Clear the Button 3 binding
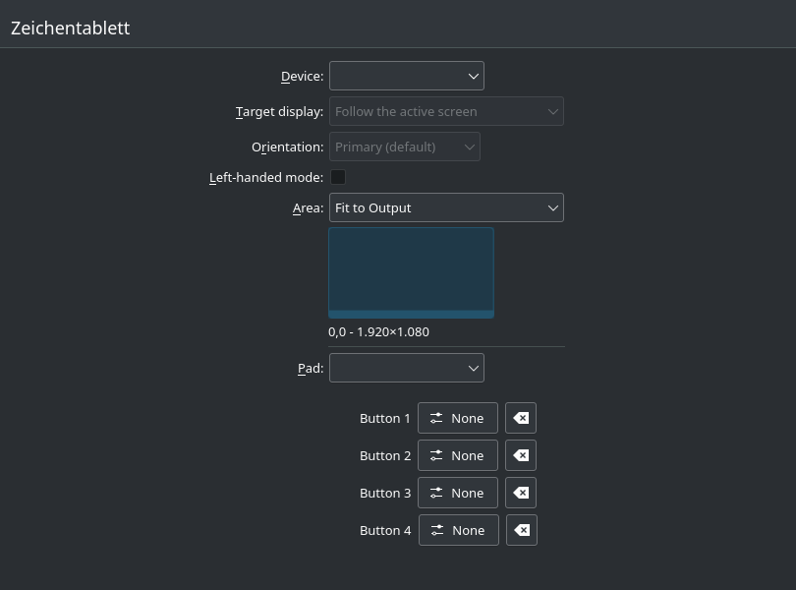Image resolution: width=796 pixels, height=590 pixels. (x=521, y=493)
